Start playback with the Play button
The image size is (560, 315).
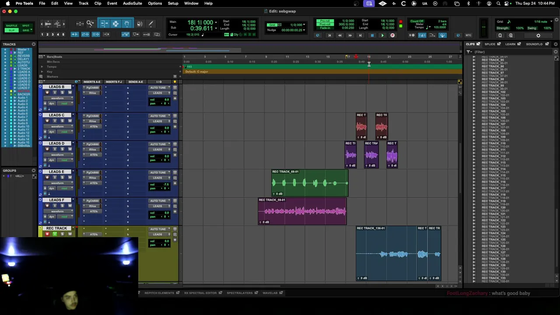[382, 35]
